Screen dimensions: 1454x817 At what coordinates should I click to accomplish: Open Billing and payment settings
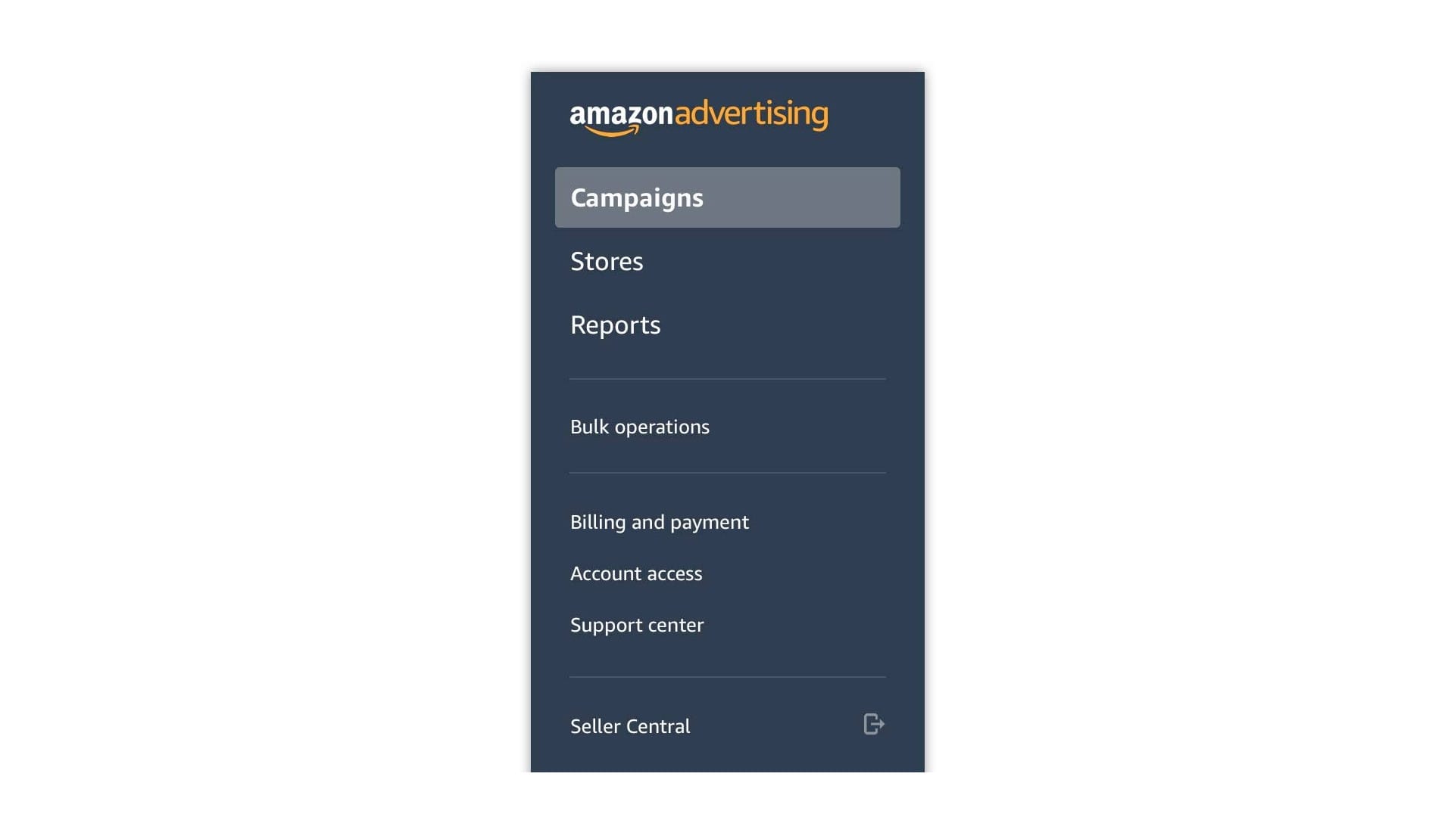[659, 522]
